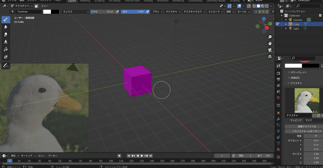Select the Fill bucket tool

(6, 49)
